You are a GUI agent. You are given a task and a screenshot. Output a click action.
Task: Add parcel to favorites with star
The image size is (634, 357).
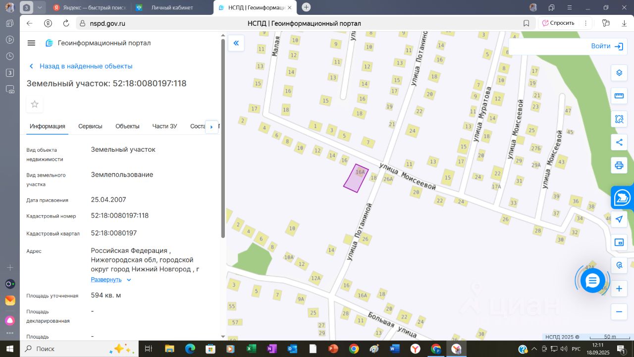click(35, 104)
